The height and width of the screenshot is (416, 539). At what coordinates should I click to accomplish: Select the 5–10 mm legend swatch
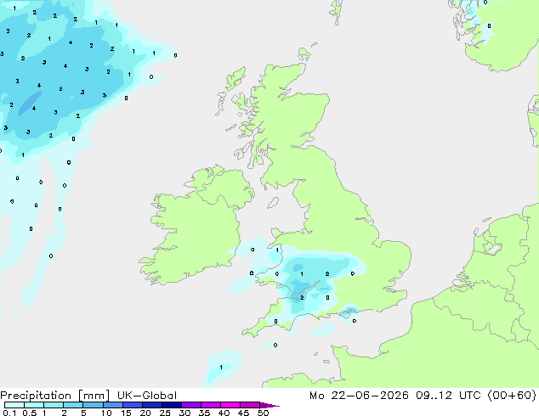click(x=93, y=405)
